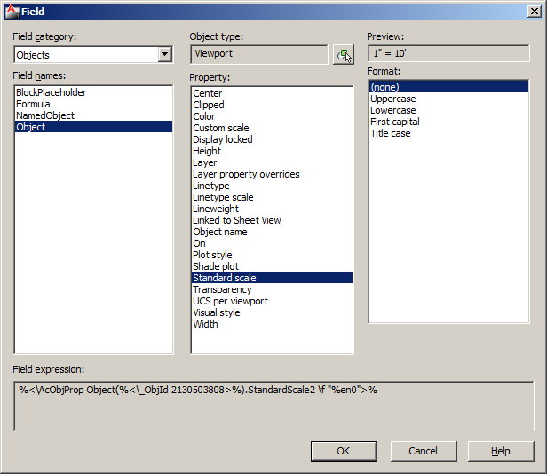Click the Preview field showing 1" = 10'
Screen dimensions: 547x474
click(x=448, y=53)
